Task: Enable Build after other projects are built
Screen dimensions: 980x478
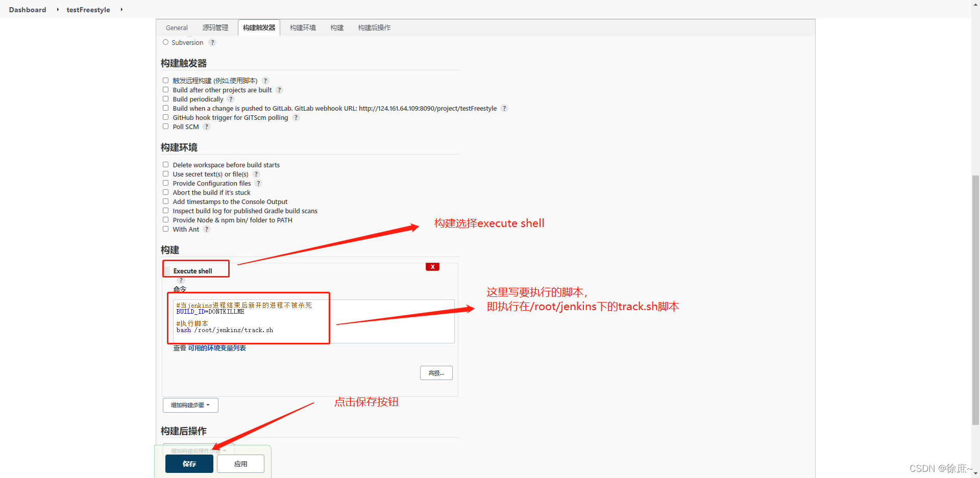Action: [x=165, y=89]
